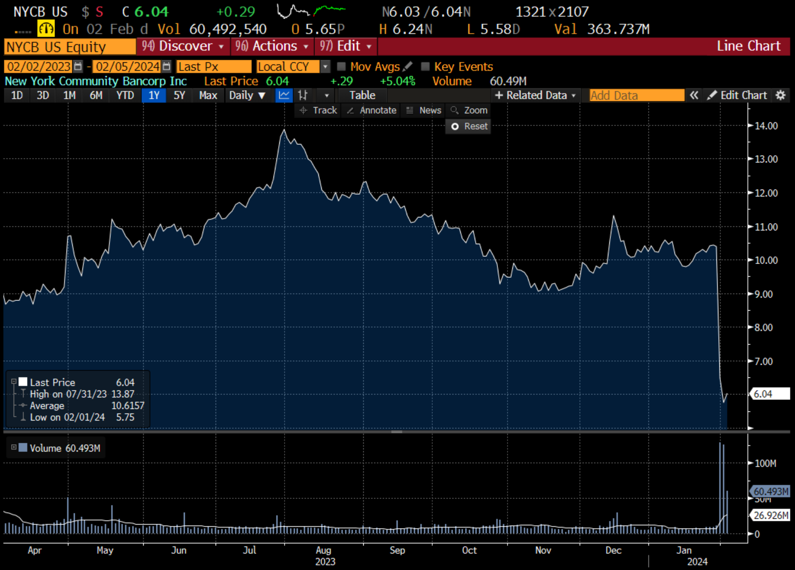Click the intraday sparkline mini chart
The height and width of the screenshot is (570, 795).
311,11
